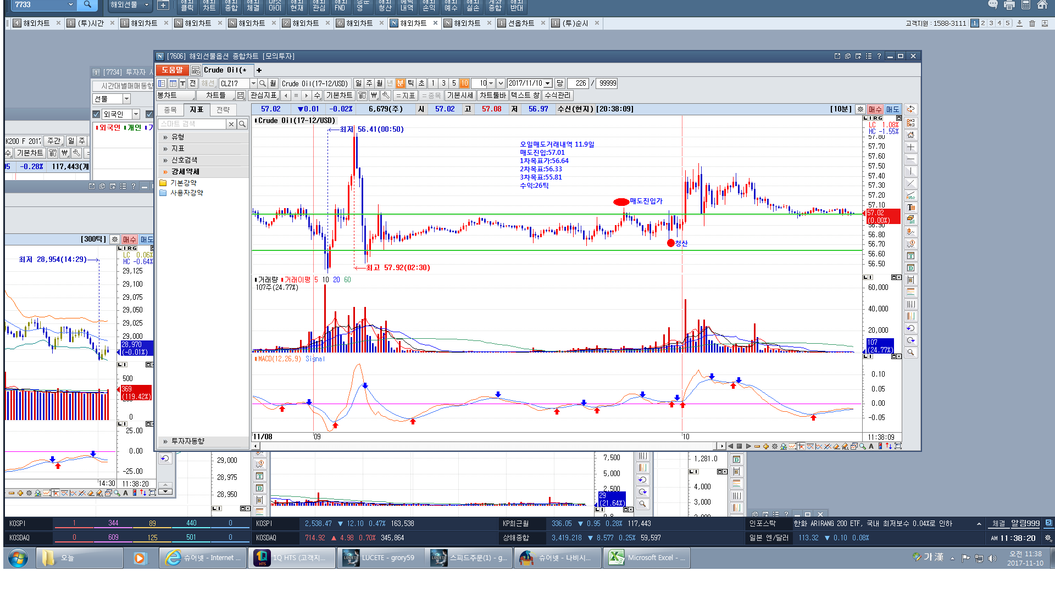Click the 매수 buy button on main chart
The width and height of the screenshot is (1055, 593).
click(875, 109)
